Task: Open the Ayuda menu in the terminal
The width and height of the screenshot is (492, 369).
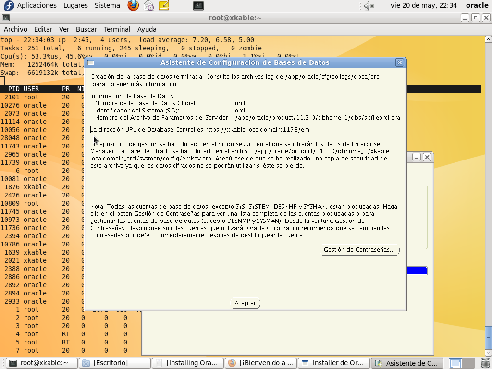Action: [147, 29]
